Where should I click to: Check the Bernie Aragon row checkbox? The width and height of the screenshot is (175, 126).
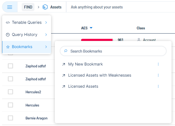pos(10,118)
